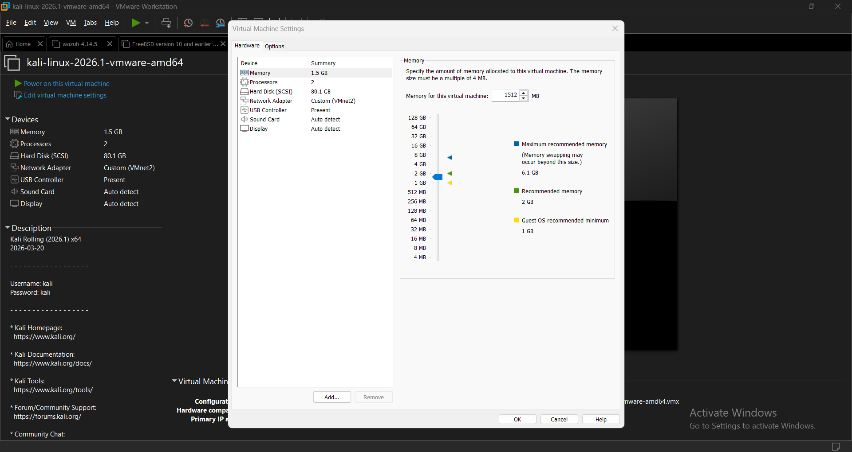
Task: Collapse the Devices section
Action: pos(8,119)
